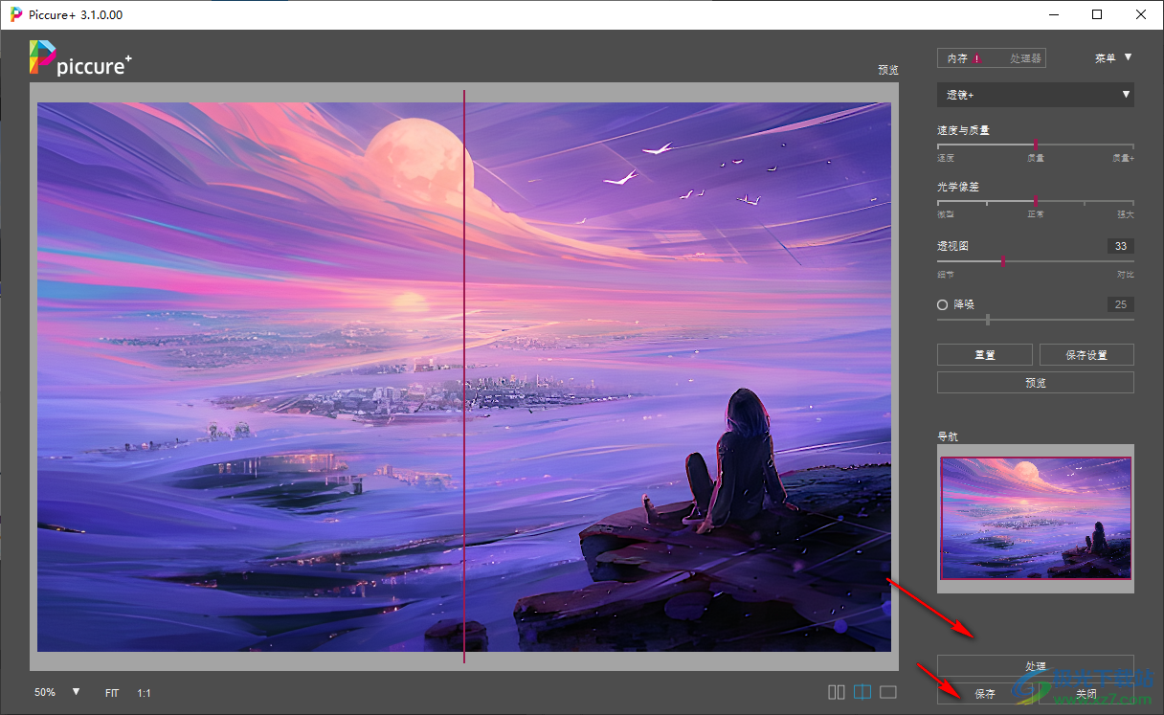Enable the 降噪 denoise radio toggle

pos(943,304)
